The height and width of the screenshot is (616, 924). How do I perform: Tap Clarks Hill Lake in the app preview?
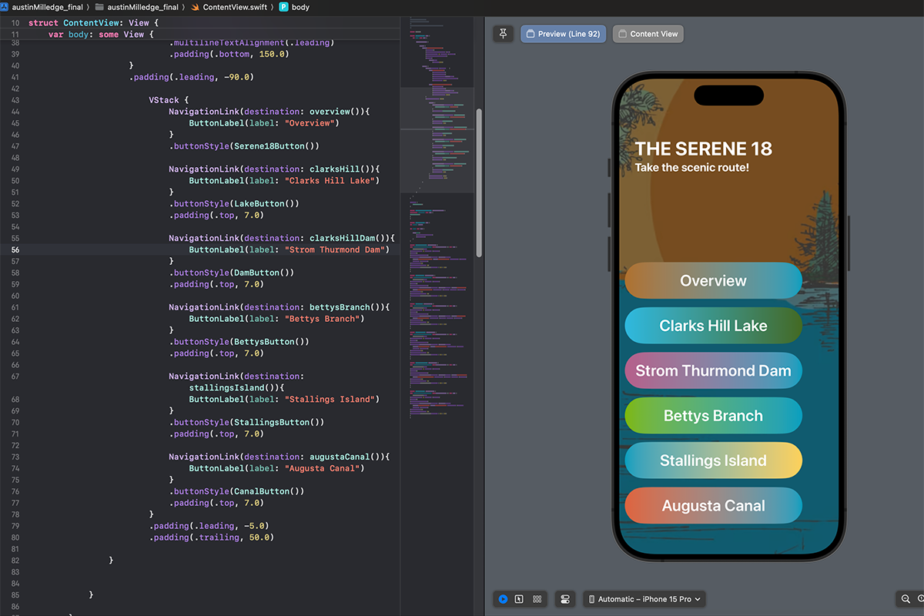tap(712, 326)
